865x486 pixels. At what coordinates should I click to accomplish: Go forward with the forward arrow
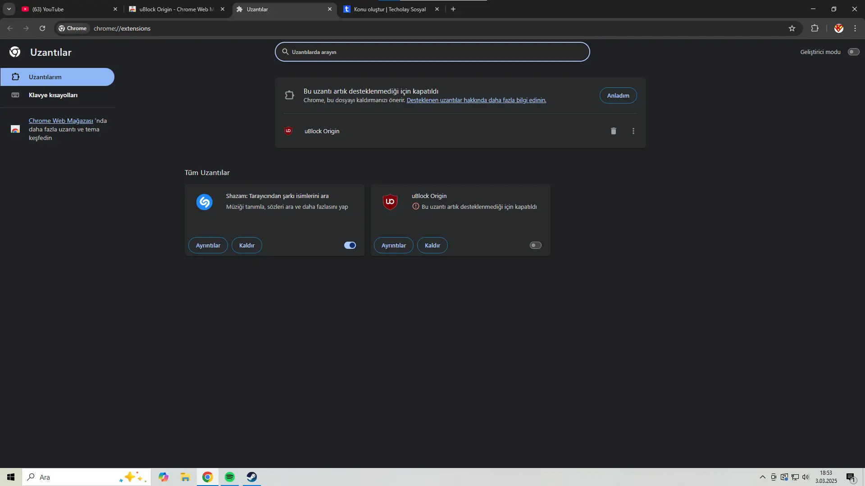coord(26,28)
